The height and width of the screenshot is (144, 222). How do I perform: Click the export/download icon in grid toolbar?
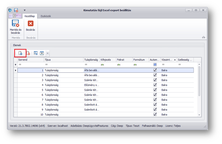tap(42, 53)
